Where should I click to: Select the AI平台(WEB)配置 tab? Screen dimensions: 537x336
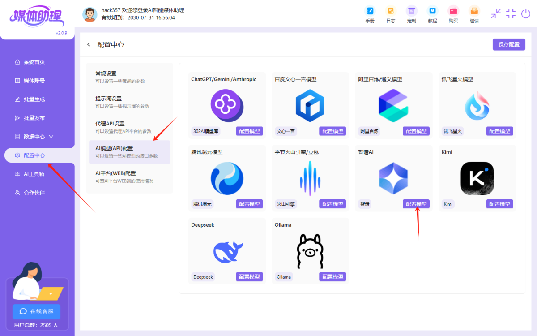129,177
